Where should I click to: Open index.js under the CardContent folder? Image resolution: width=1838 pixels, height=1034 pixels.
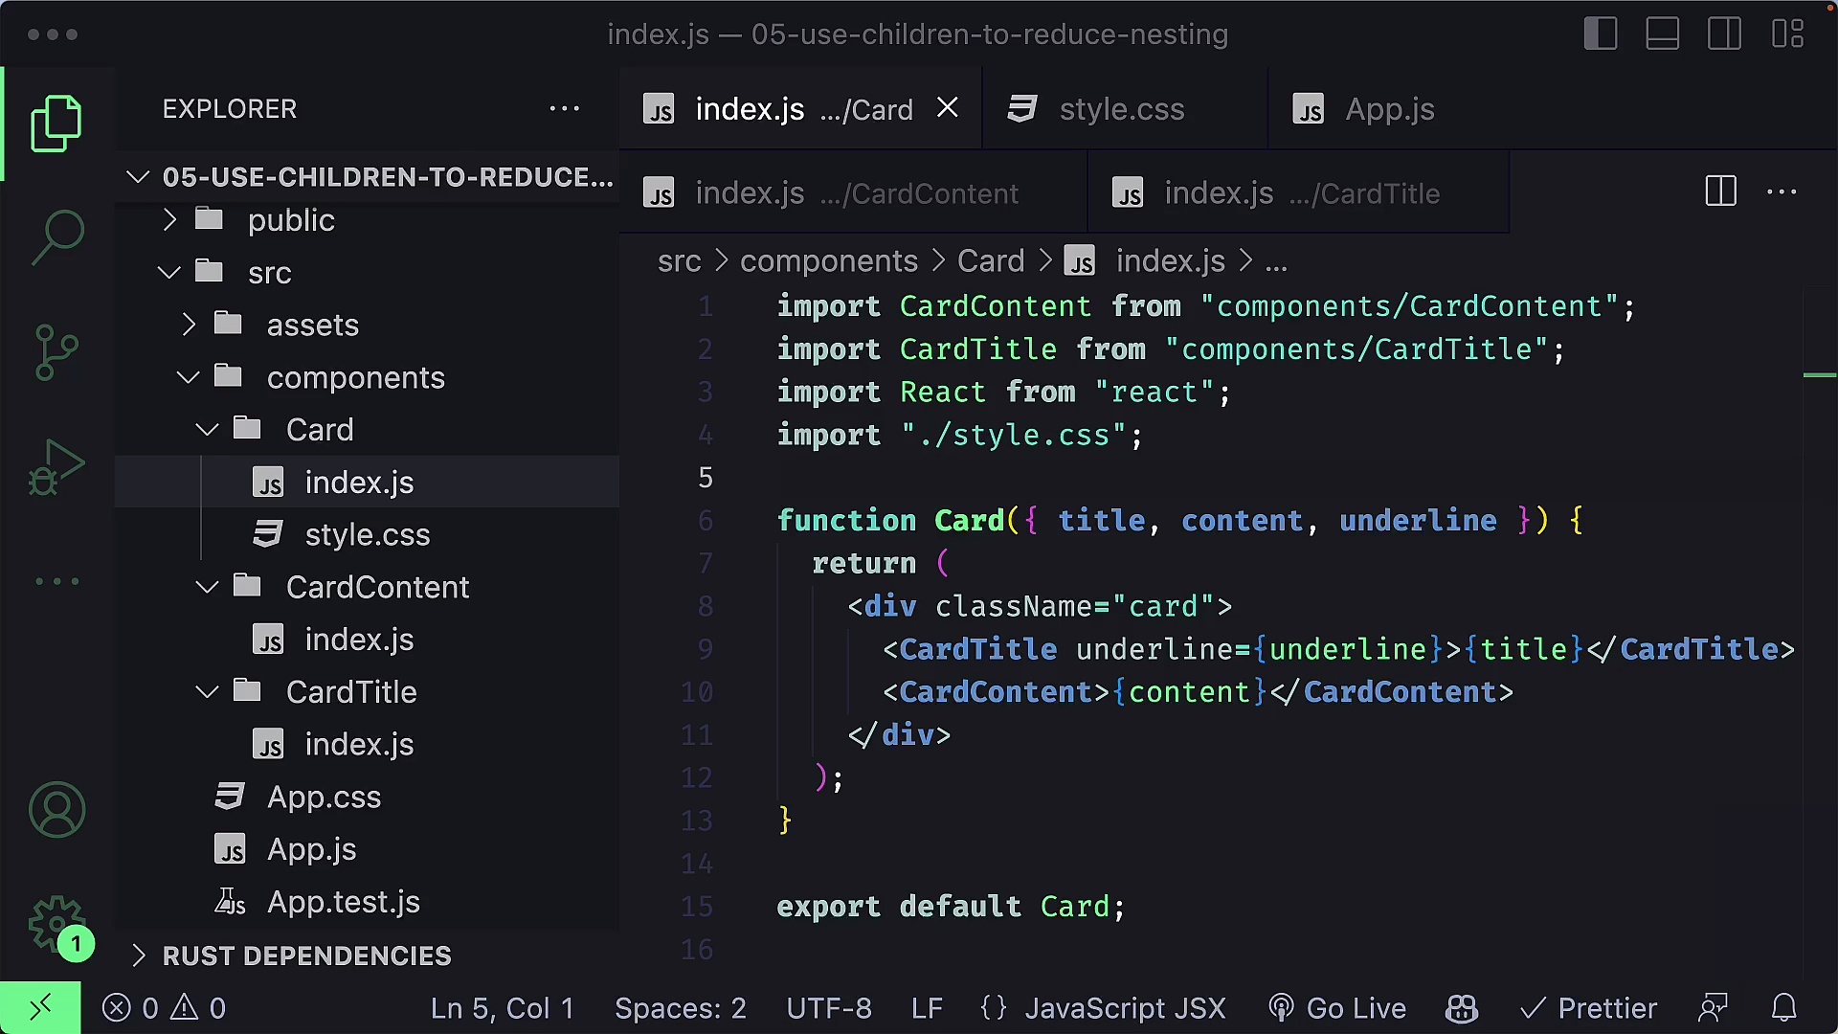pyautogui.click(x=369, y=640)
